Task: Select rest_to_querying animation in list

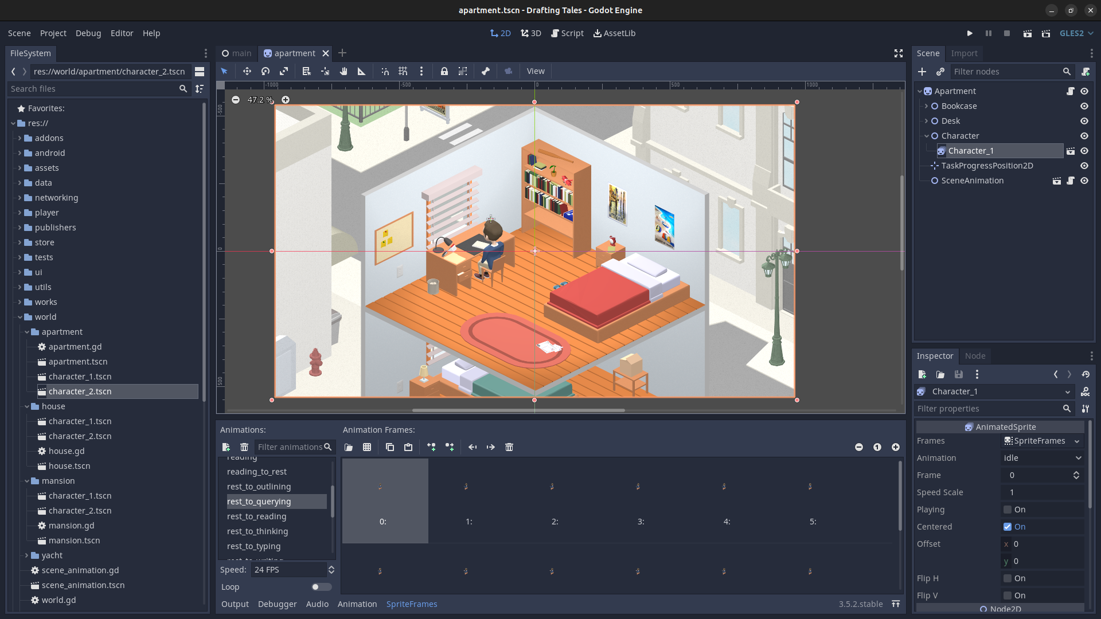Action: [x=259, y=501]
